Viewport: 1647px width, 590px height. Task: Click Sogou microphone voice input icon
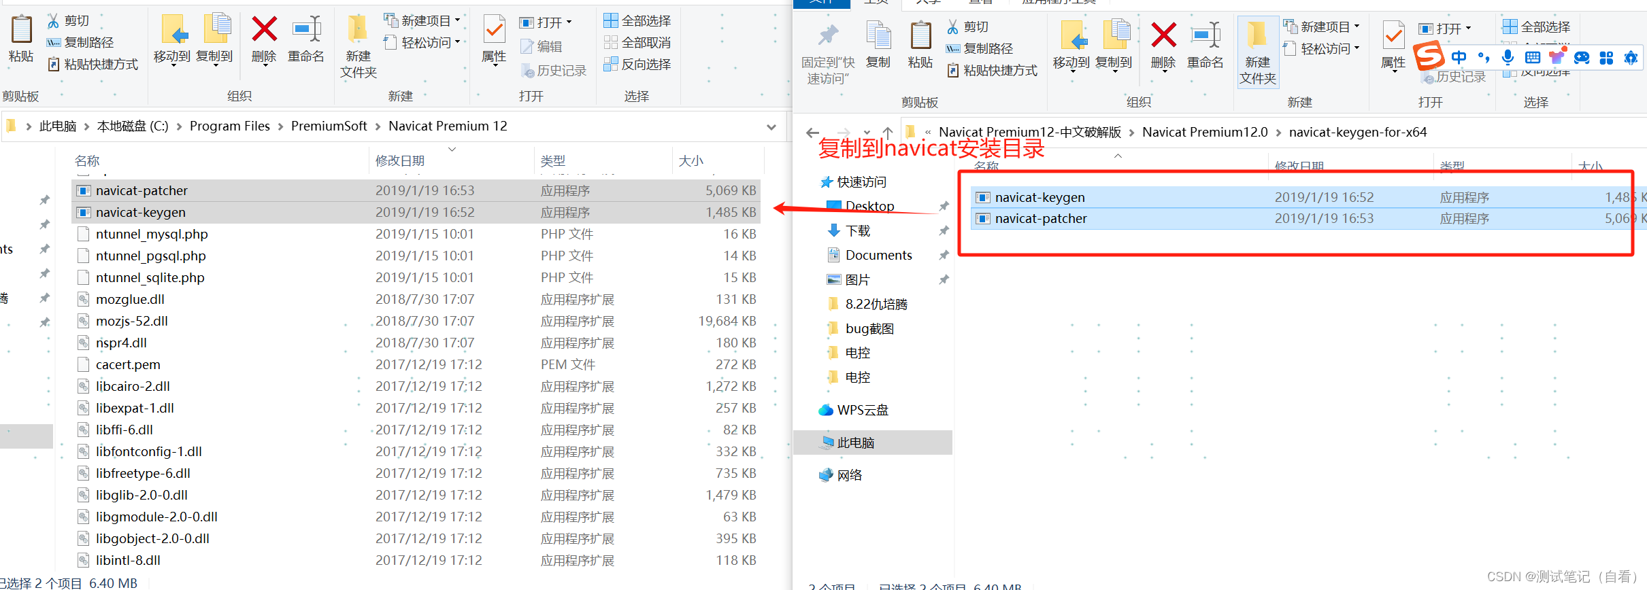pyautogui.click(x=1508, y=58)
